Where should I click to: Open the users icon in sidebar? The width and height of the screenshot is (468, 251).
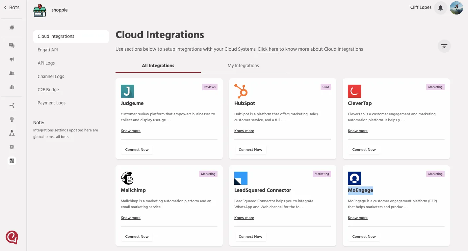point(12,73)
